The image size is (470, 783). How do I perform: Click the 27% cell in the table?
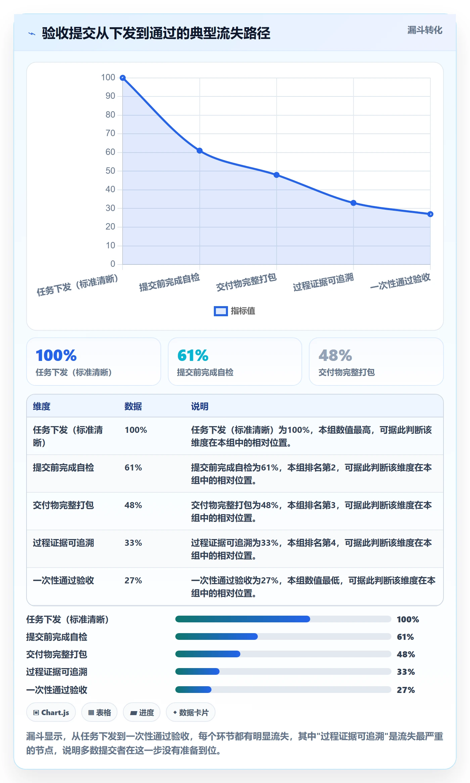pos(133,580)
